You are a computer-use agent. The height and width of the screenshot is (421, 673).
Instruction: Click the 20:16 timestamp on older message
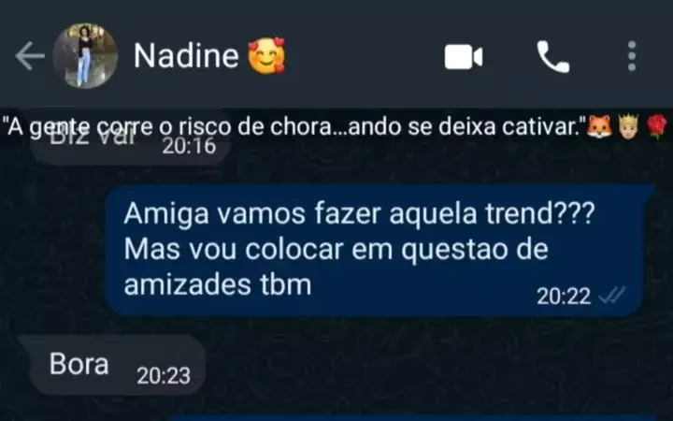pyautogui.click(x=189, y=146)
